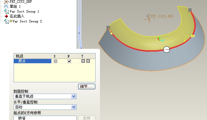Select the Var Sect Sweep 2 feature icon
The height and width of the screenshot is (120, 207).
coord(6,21)
